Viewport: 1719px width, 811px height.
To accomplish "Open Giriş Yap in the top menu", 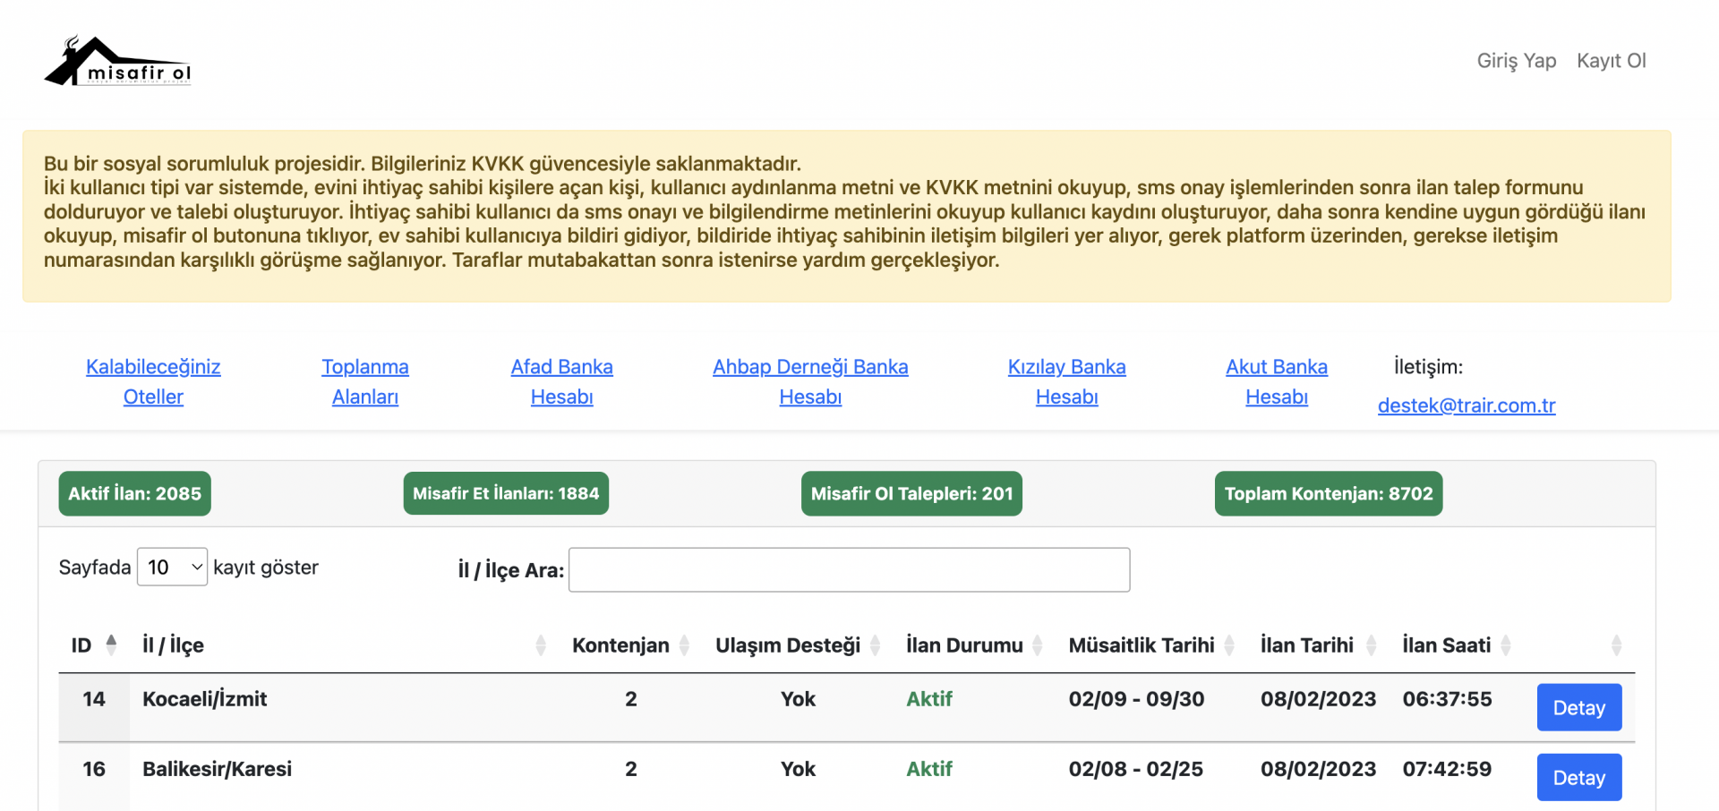I will tap(1516, 61).
